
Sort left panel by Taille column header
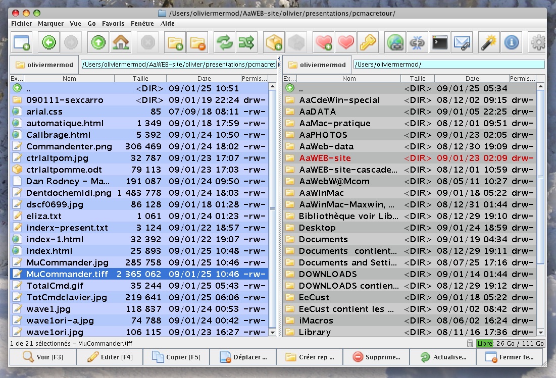tap(140, 78)
